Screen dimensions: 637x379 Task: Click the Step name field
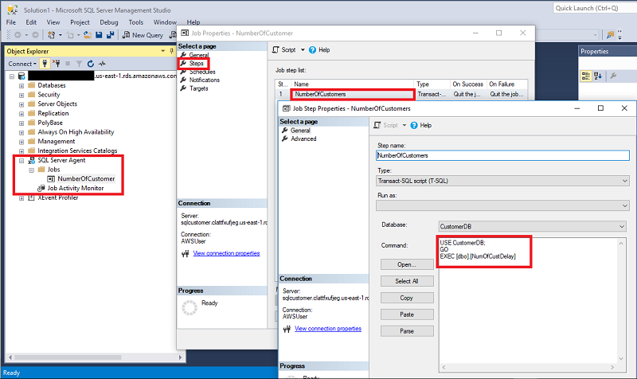click(502, 155)
